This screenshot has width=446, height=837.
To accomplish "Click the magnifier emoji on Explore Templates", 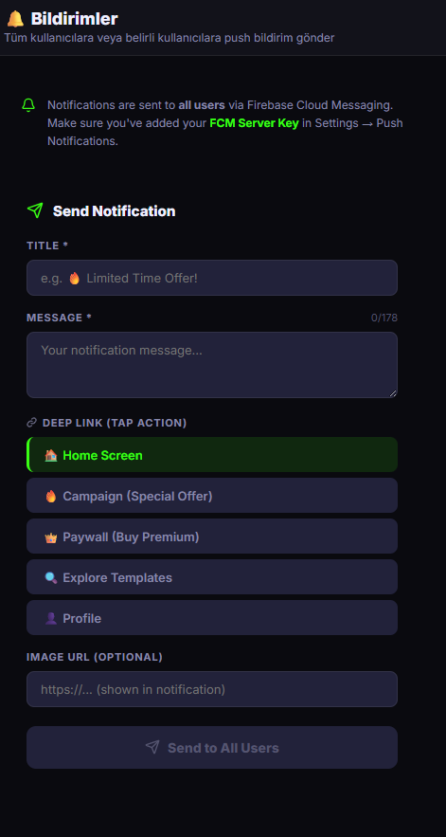I will click(51, 577).
